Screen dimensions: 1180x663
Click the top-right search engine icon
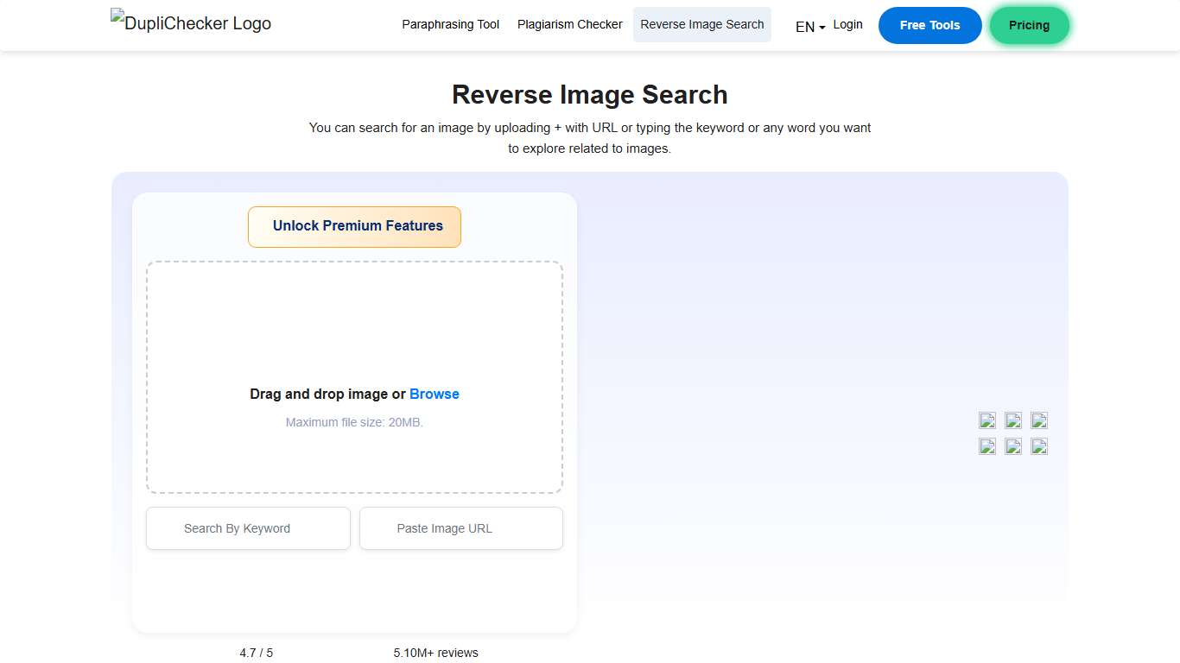tap(1038, 420)
